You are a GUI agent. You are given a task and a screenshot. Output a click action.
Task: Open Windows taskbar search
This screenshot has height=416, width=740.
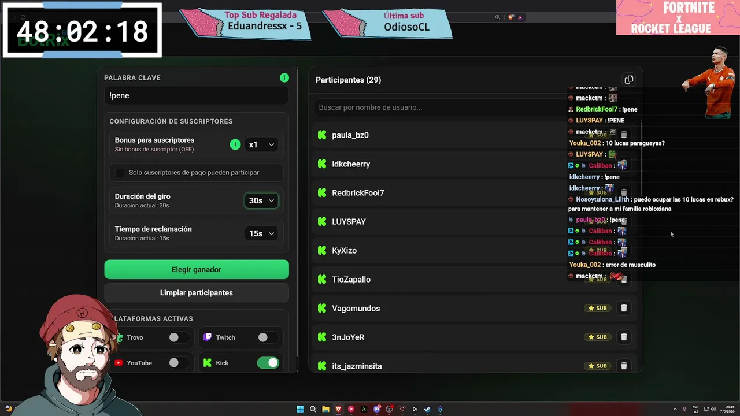pos(313,409)
